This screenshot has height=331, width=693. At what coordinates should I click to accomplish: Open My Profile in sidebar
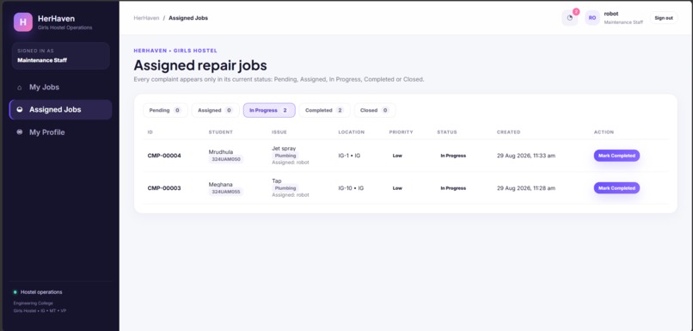(60, 132)
